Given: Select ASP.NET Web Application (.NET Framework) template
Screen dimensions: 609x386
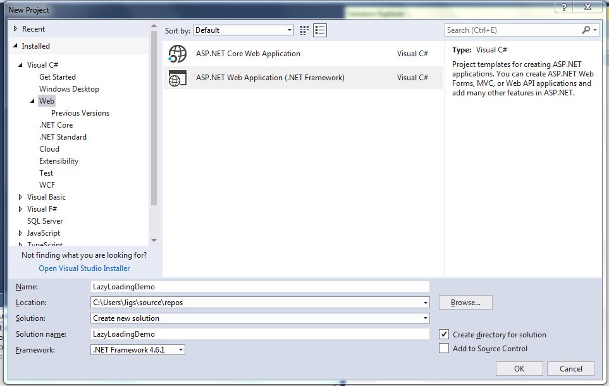Looking at the screenshot, I should pos(303,78).
